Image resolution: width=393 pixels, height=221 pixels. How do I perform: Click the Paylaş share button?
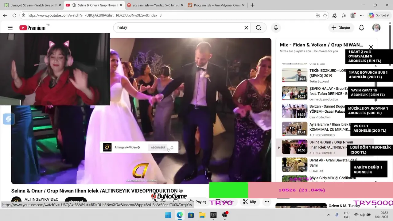pos(197,202)
